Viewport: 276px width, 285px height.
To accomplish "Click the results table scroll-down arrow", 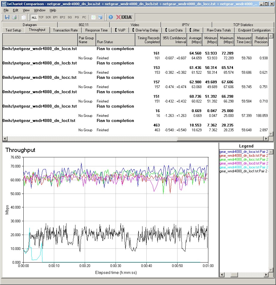I will click(x=271, y=134).
